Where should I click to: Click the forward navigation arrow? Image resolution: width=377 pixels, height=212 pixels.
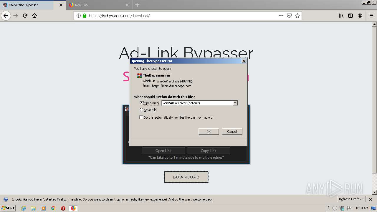click(16, 16)
